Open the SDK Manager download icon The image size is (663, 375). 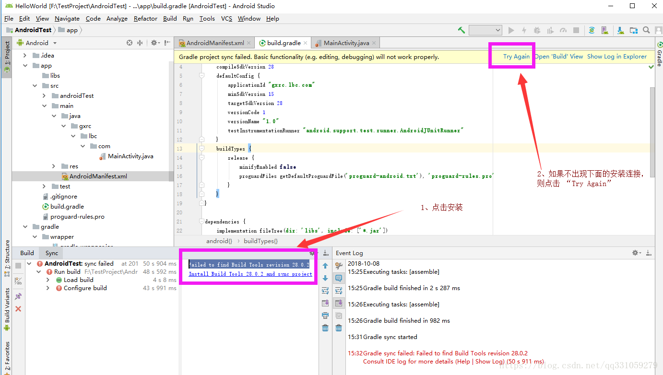pyautogui.click(x=621, y=30)
